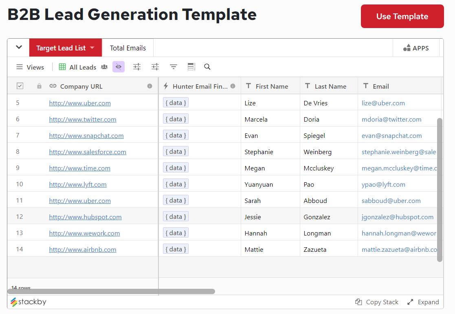Toggle the hide fields eye icon
Screen dimensions: 455x314
pos(118,67)
